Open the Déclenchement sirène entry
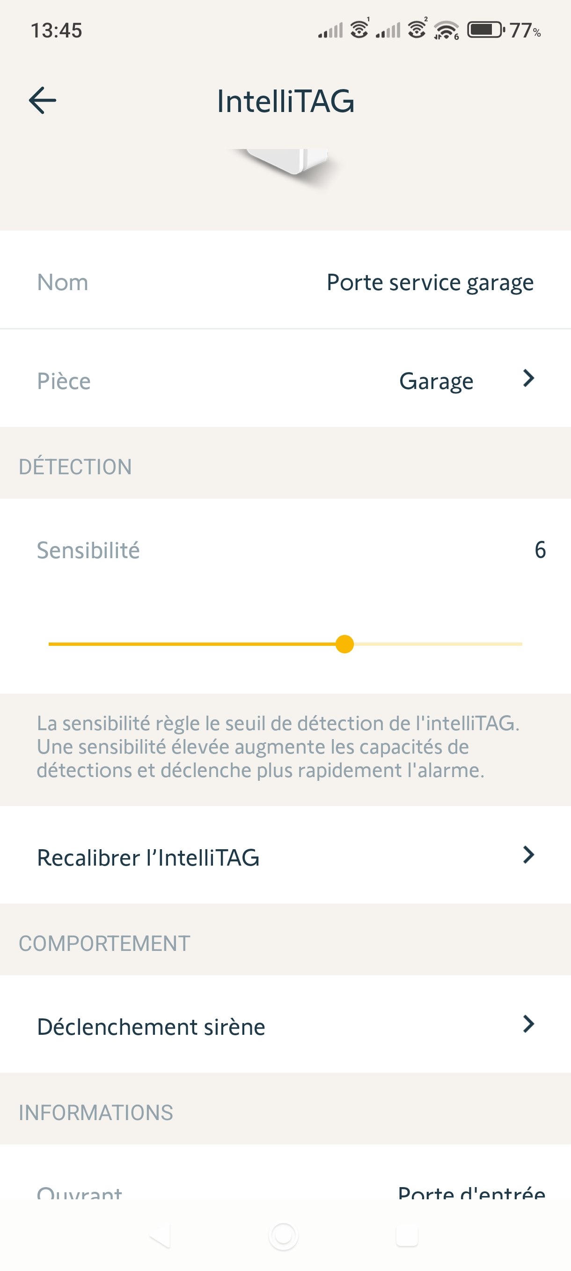The image size is (571, 1271). pyautogui.click(x=151, y=1027)
